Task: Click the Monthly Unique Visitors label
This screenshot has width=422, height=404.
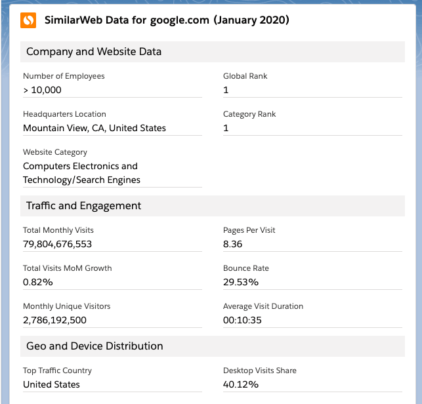Action: pos(67,306)
